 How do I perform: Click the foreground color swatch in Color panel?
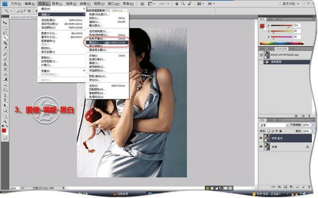coord(262,26)
